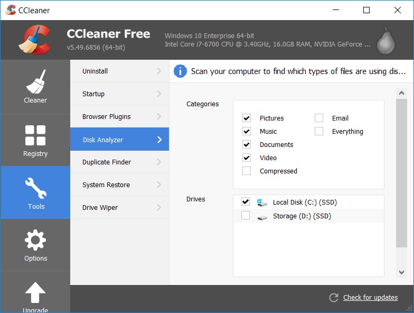Screen dimensions: 414x313
Task: Click the refresh icon beside Check for updates
Action: pyautogui.click(x=333, y=298)
